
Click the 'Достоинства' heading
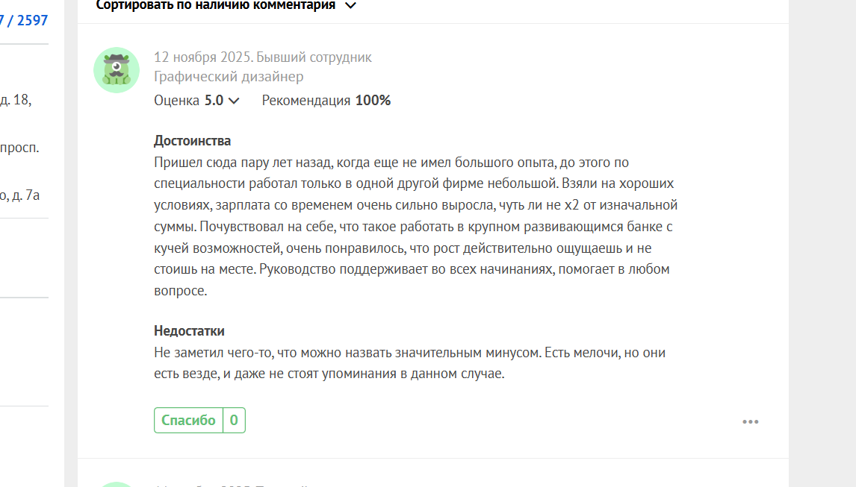click(192, 141)
